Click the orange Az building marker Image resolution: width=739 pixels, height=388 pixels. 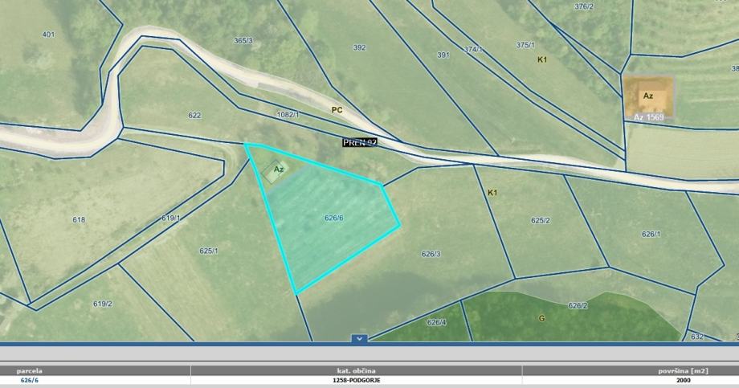point(647,96)
